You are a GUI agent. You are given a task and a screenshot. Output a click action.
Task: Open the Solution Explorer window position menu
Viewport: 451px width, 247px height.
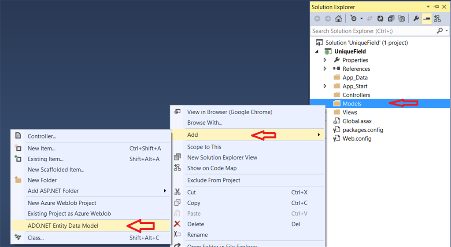[x=428, y=7]
